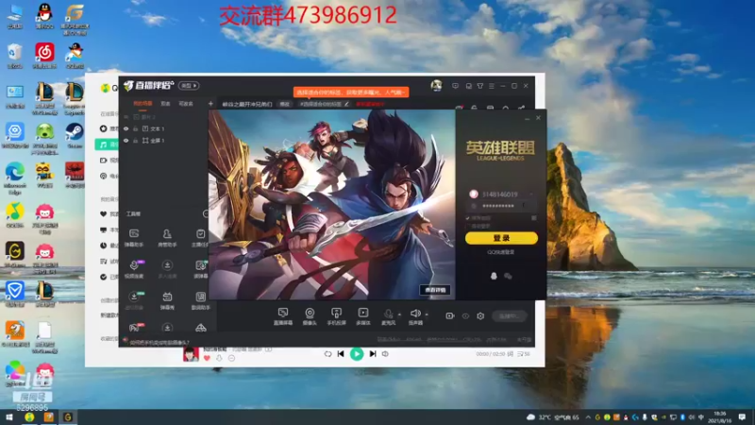755x425 pixels.
Task: Expand microphone volume arrow beside 麦克风
Action: coord(399,314)
